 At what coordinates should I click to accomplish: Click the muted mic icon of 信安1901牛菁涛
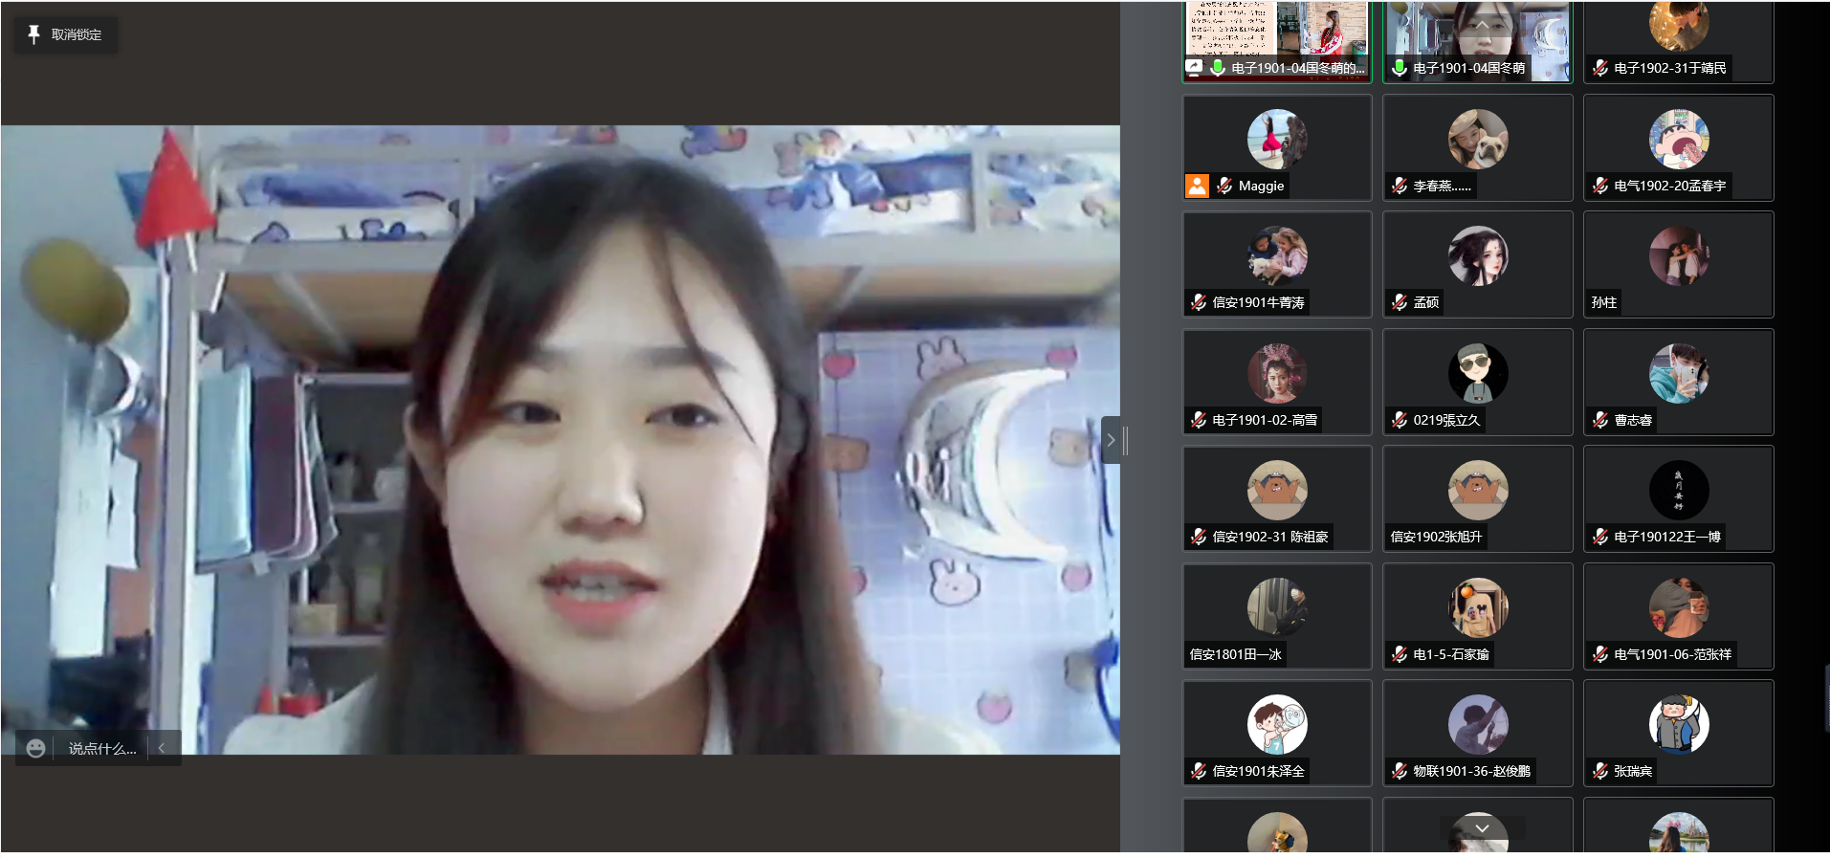(1199, 302)
